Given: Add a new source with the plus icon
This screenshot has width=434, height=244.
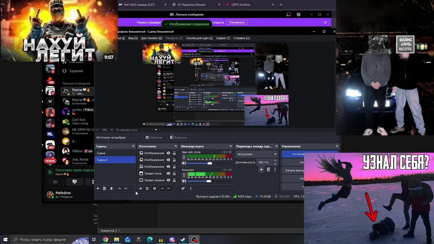Looking at the screenshot, I should click(140, 188).
